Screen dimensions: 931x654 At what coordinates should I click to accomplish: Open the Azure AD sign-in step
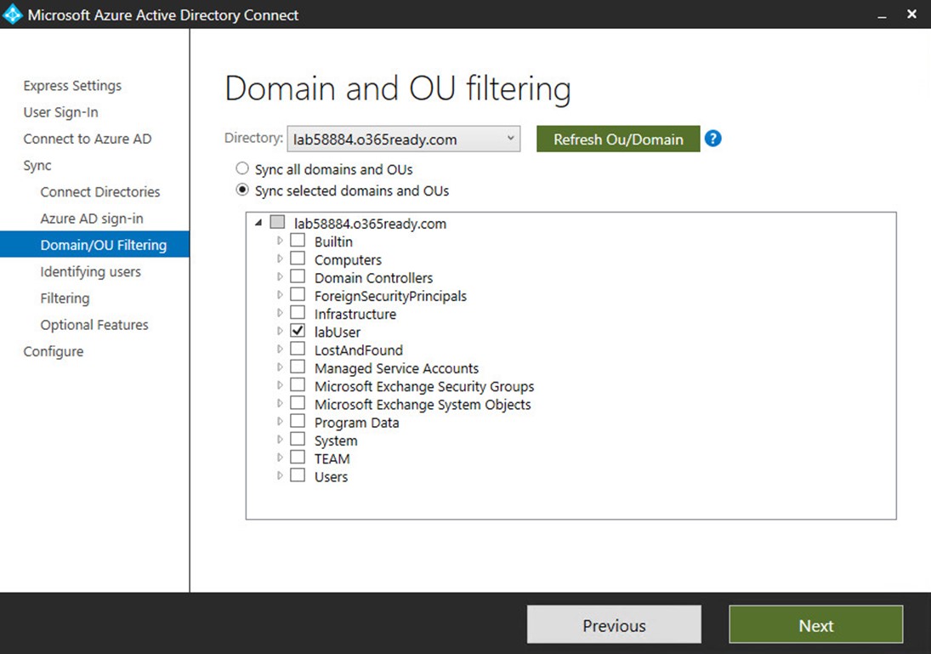point(92,219)
